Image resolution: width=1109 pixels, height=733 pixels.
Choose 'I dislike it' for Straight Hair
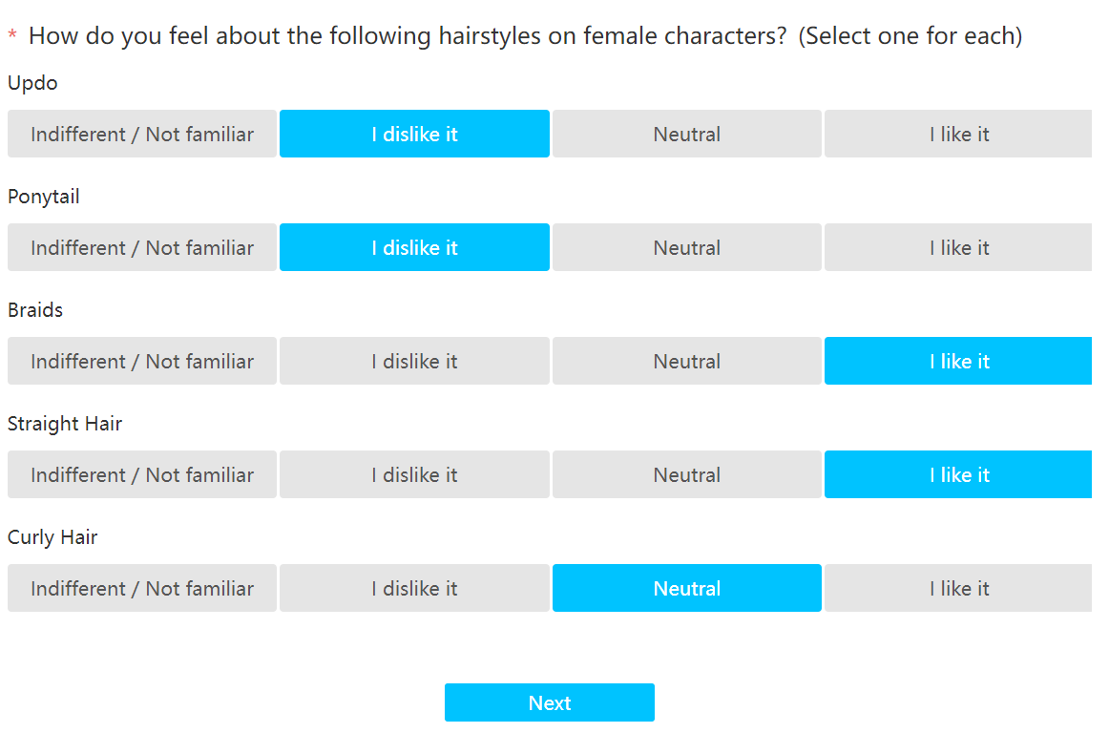pyautogui.click(x=414, y=474)
